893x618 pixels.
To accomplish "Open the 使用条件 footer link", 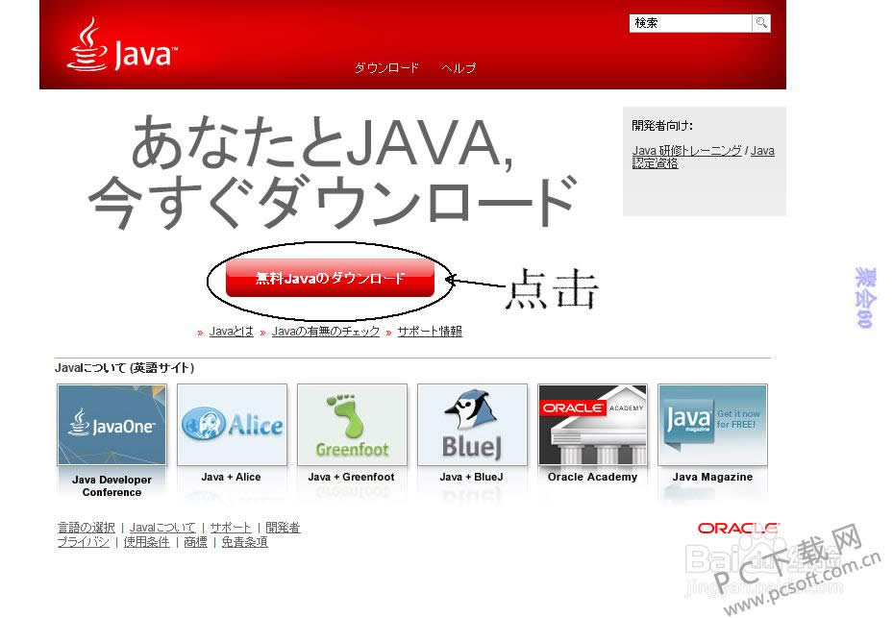I will pyautogui.click(x=146, y=542).
